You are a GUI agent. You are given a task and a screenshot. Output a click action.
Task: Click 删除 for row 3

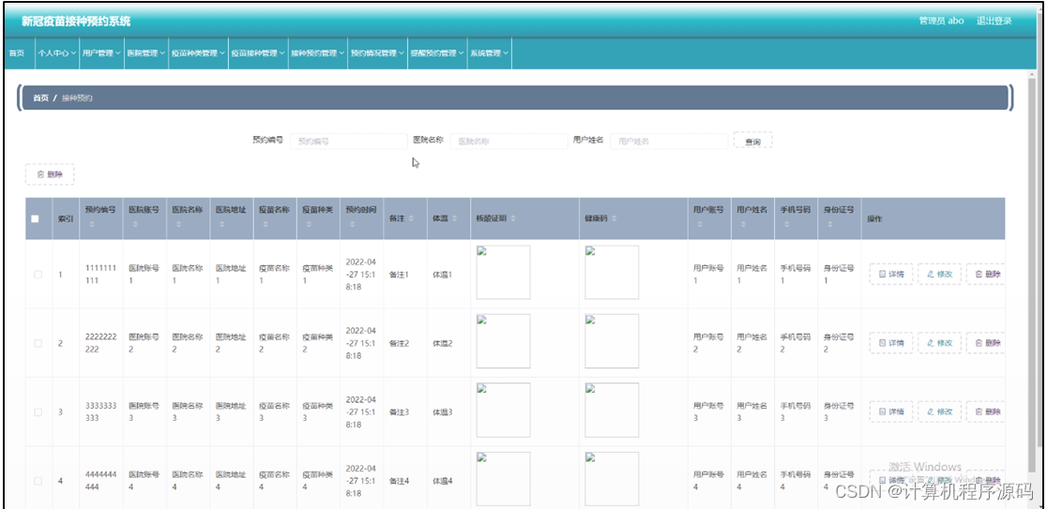click(x=987, y=412)
